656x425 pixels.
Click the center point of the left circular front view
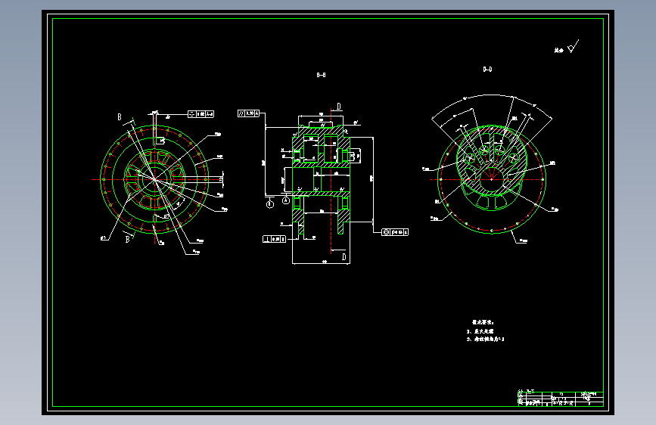point(154,179)
